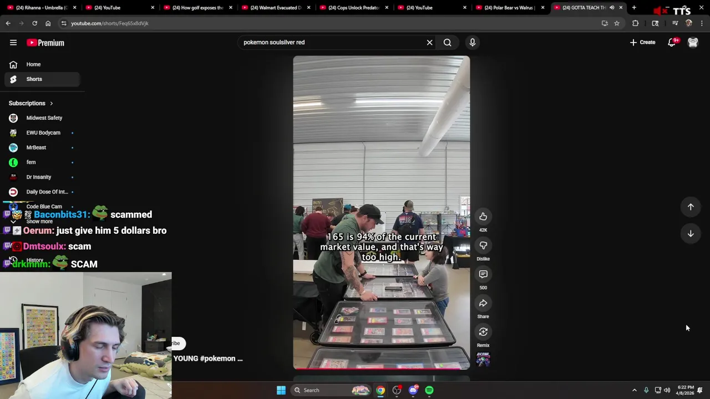View site information icon in address bar
The image size is (710, 399).
(x=64, y=23)
